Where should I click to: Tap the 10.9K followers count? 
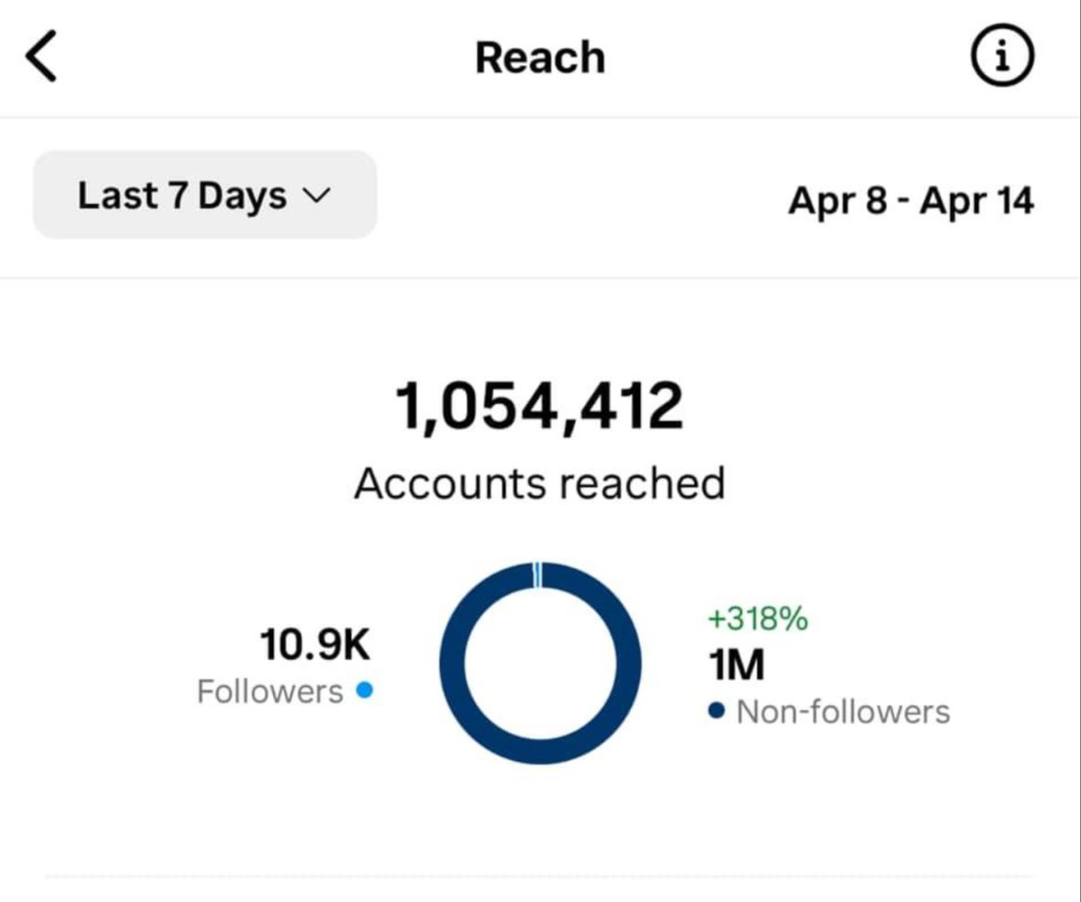point(314,644)
